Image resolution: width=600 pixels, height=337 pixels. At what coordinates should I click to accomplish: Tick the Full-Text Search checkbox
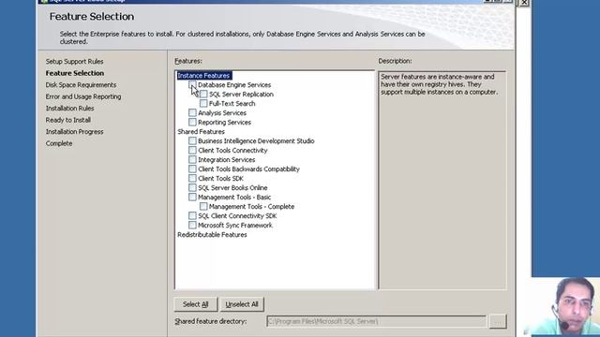tap(203, 104)
